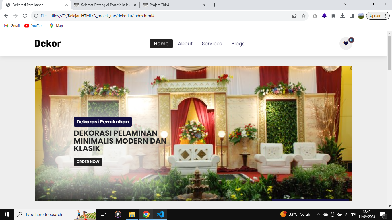Click the camera screenshot extension icon
The height and width of the screenshot is (220, 392).
(315, 16)
